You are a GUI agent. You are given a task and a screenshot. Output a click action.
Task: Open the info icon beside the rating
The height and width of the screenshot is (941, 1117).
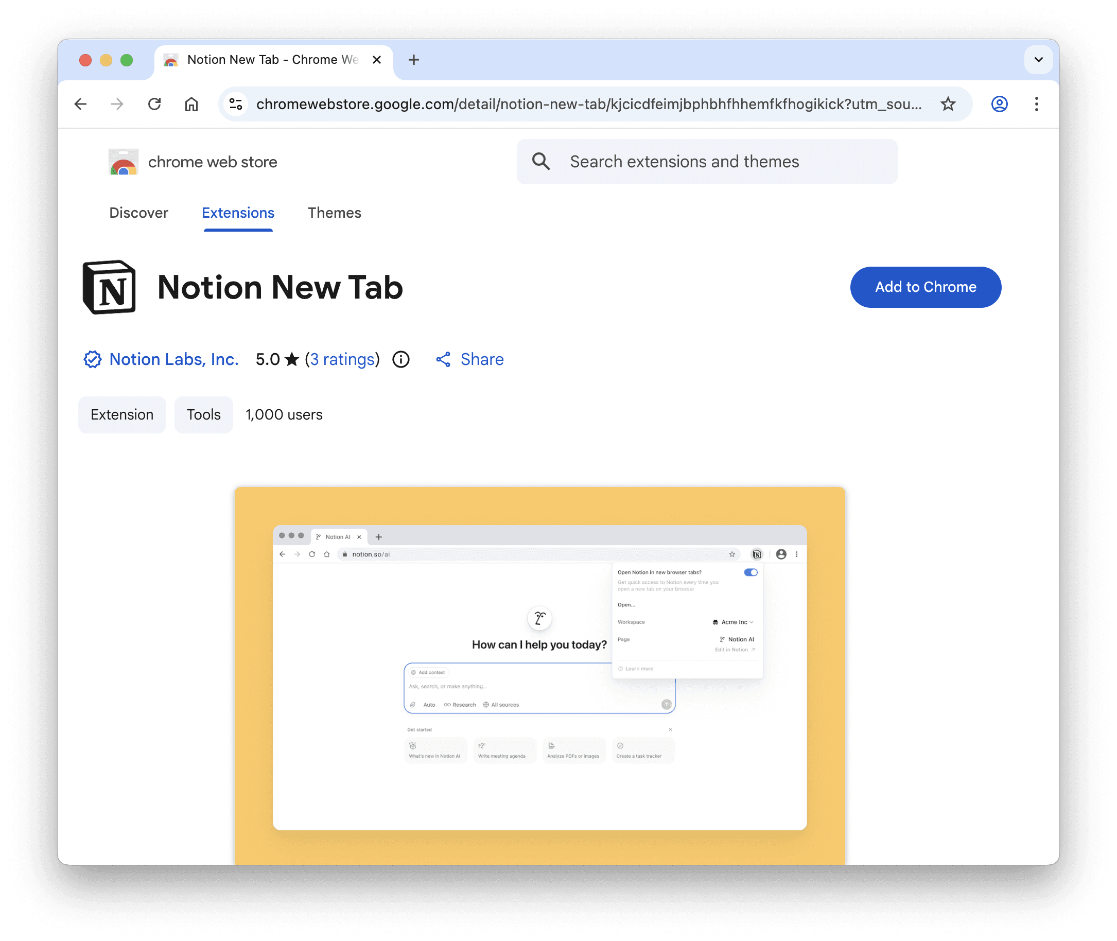(400, 359)
